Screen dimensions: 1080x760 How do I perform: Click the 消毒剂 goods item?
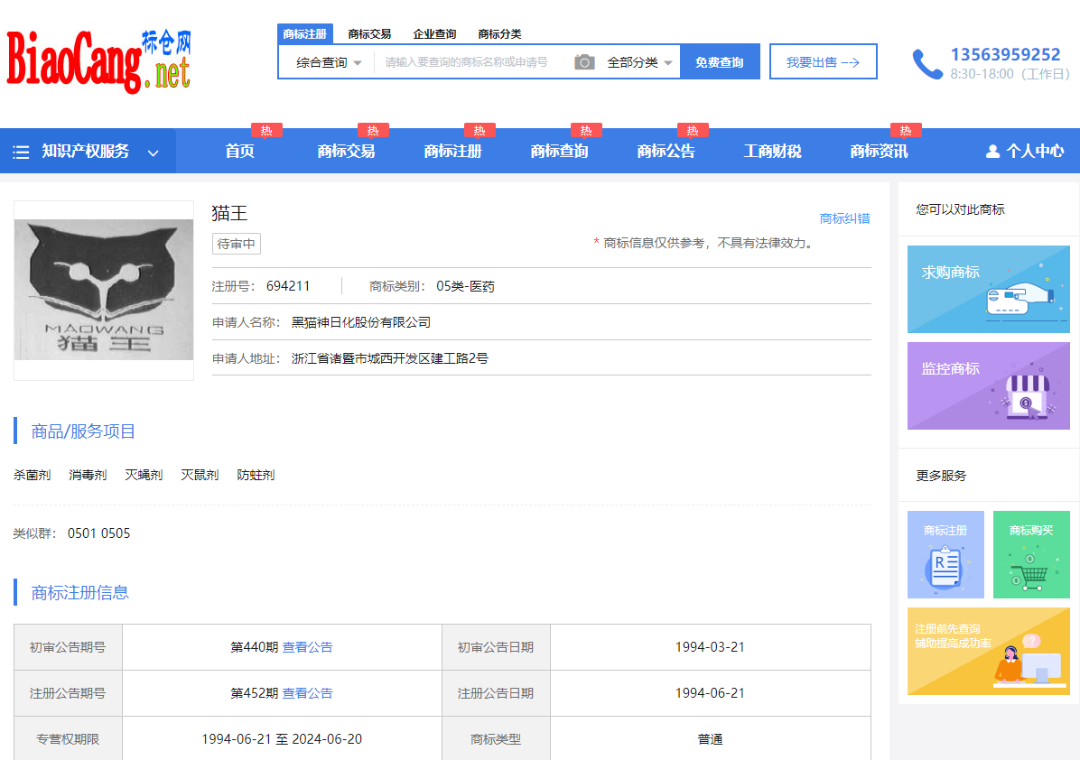[x=88, y=475]
